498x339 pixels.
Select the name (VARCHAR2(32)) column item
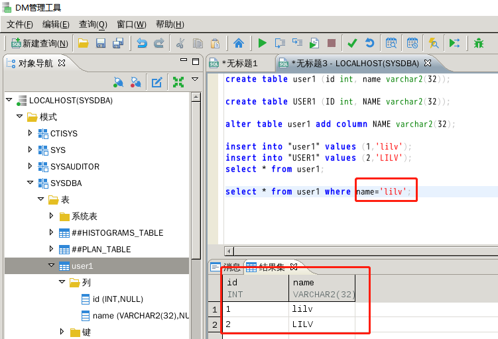point(135,316)
